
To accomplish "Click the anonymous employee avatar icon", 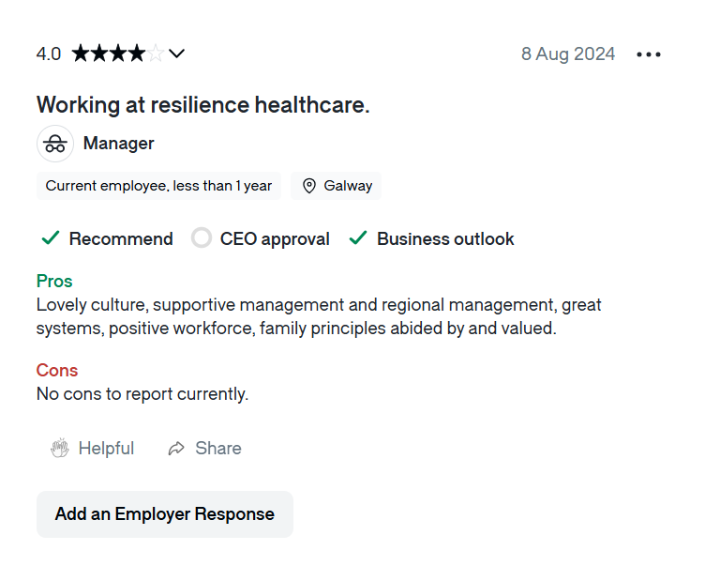I will [55, 144].
